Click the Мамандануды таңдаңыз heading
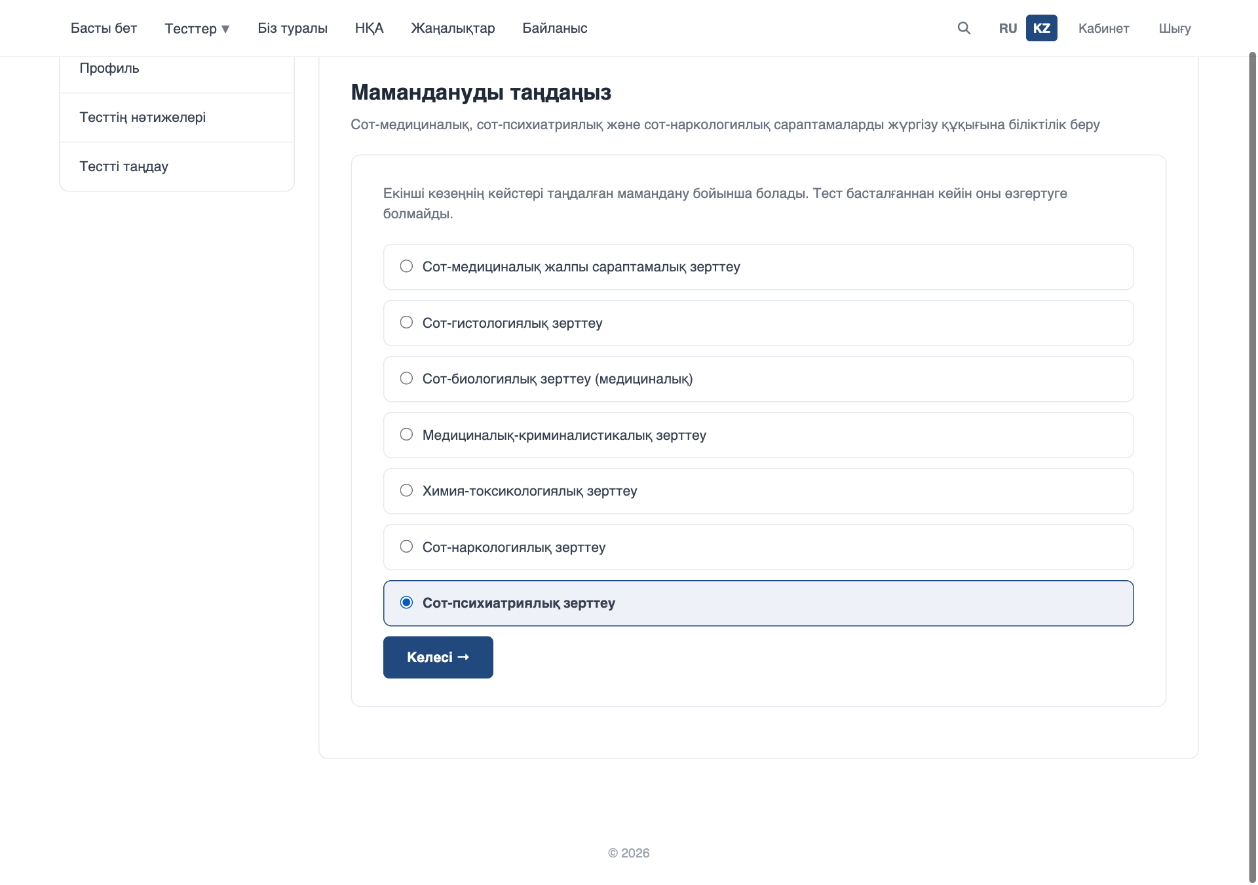 tap(481, 92)
